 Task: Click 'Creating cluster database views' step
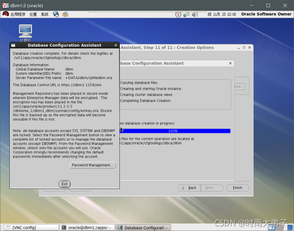coord(146,95)
